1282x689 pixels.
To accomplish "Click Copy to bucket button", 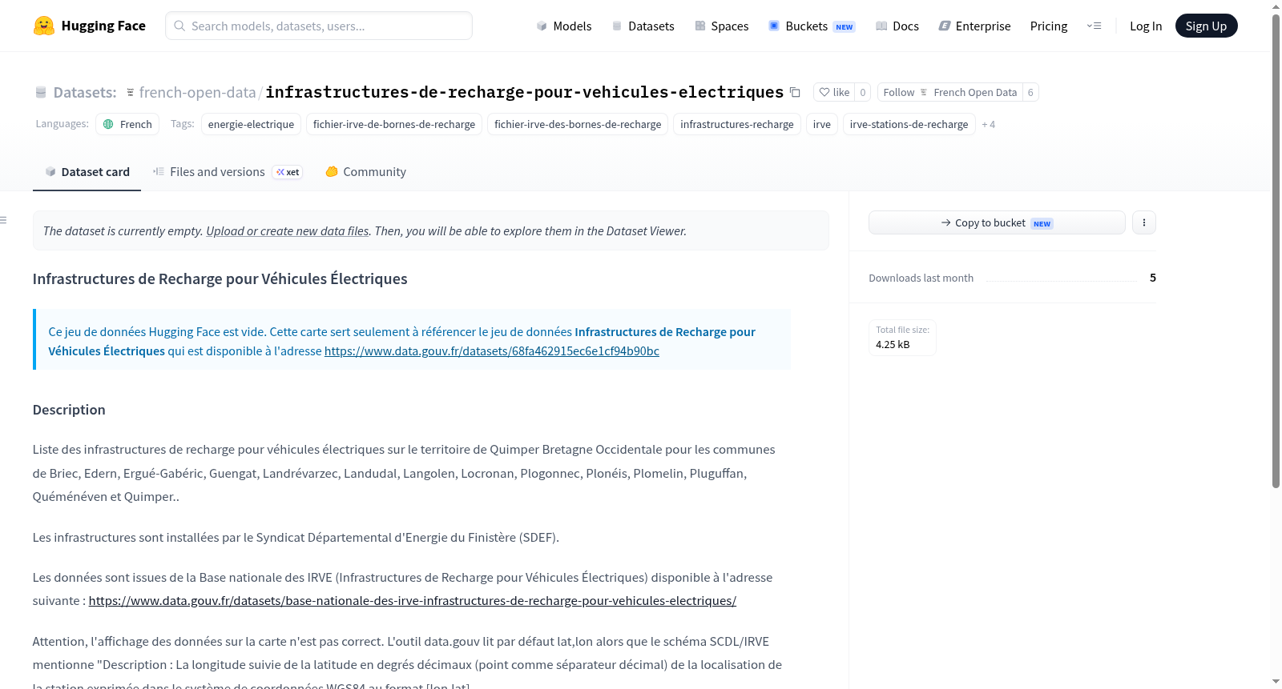I will tap(997, 222).
